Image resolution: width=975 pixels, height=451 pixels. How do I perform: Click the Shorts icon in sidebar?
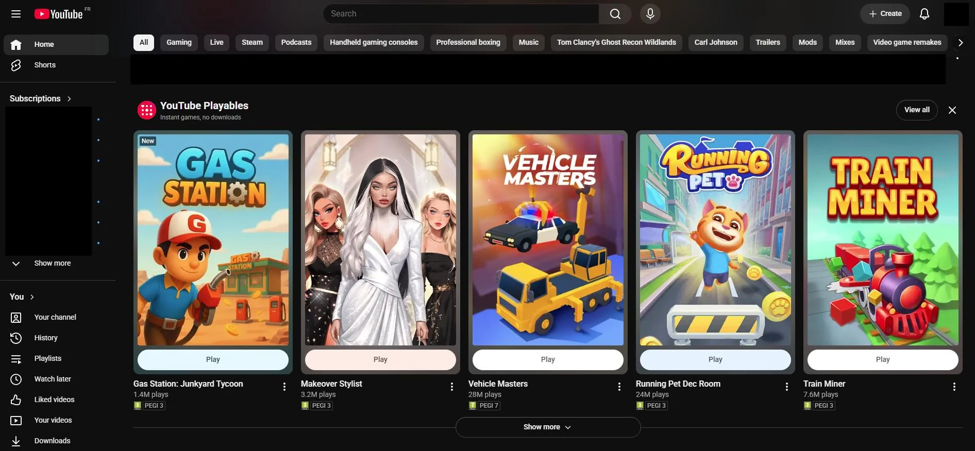[16, 65]
